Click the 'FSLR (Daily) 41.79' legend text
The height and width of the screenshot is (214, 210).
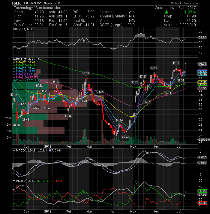pyautogui.click(x=28, y=60)
